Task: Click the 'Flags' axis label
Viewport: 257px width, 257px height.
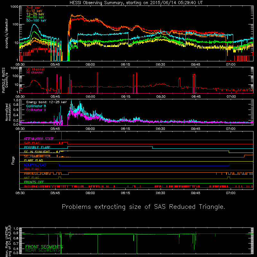Action: [13, 161]
